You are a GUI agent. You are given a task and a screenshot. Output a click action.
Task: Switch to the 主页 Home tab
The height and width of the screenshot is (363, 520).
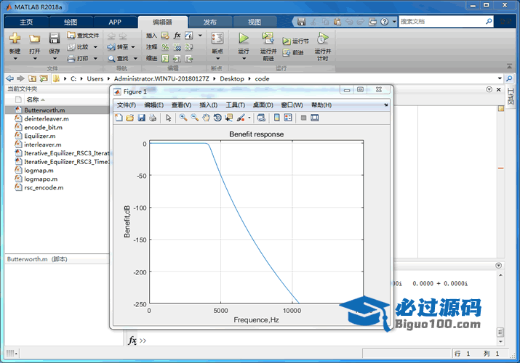click(26, 23)
